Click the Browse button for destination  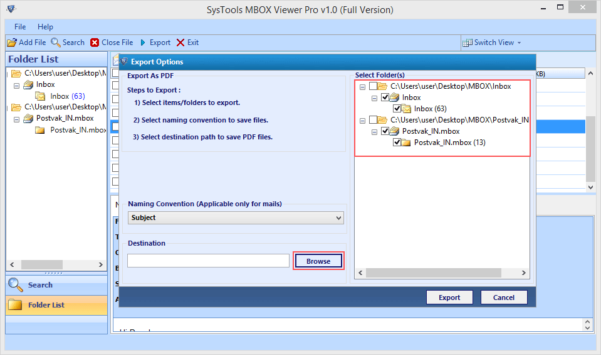(318, 261)
